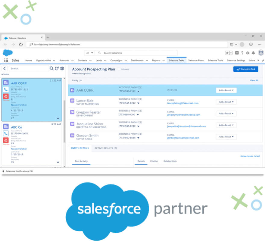Image resolution: width=265 pixels, height=241 pixels.
Task: Click the ABC Co card account icon
Action: 6,126
